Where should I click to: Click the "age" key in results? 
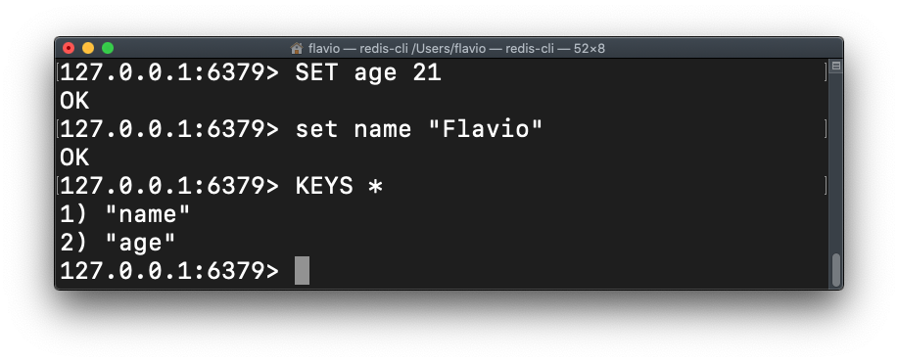140,243
